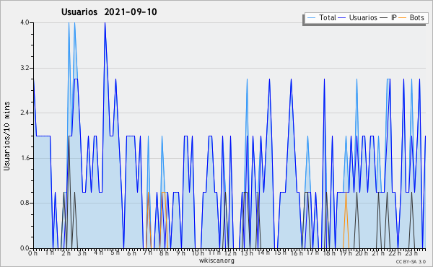Screen dimensions: 433x267
Task: Click the '9 h' x-axis label
Action: coord(180,253)
